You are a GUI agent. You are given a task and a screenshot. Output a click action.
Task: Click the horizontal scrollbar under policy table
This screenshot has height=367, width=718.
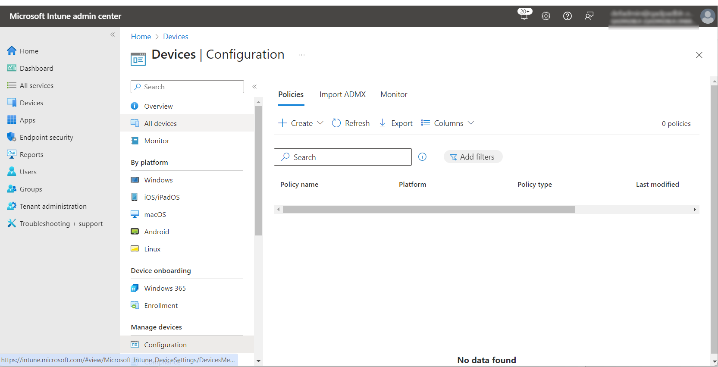pyautogui.click(x=429, y=210)
